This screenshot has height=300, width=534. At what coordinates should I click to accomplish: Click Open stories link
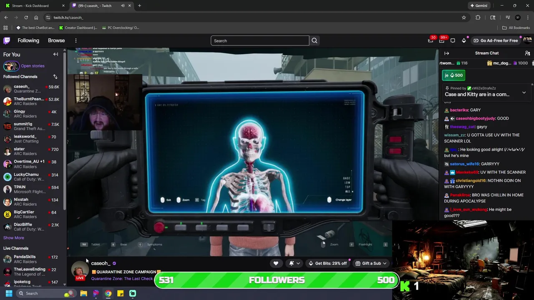33,66
